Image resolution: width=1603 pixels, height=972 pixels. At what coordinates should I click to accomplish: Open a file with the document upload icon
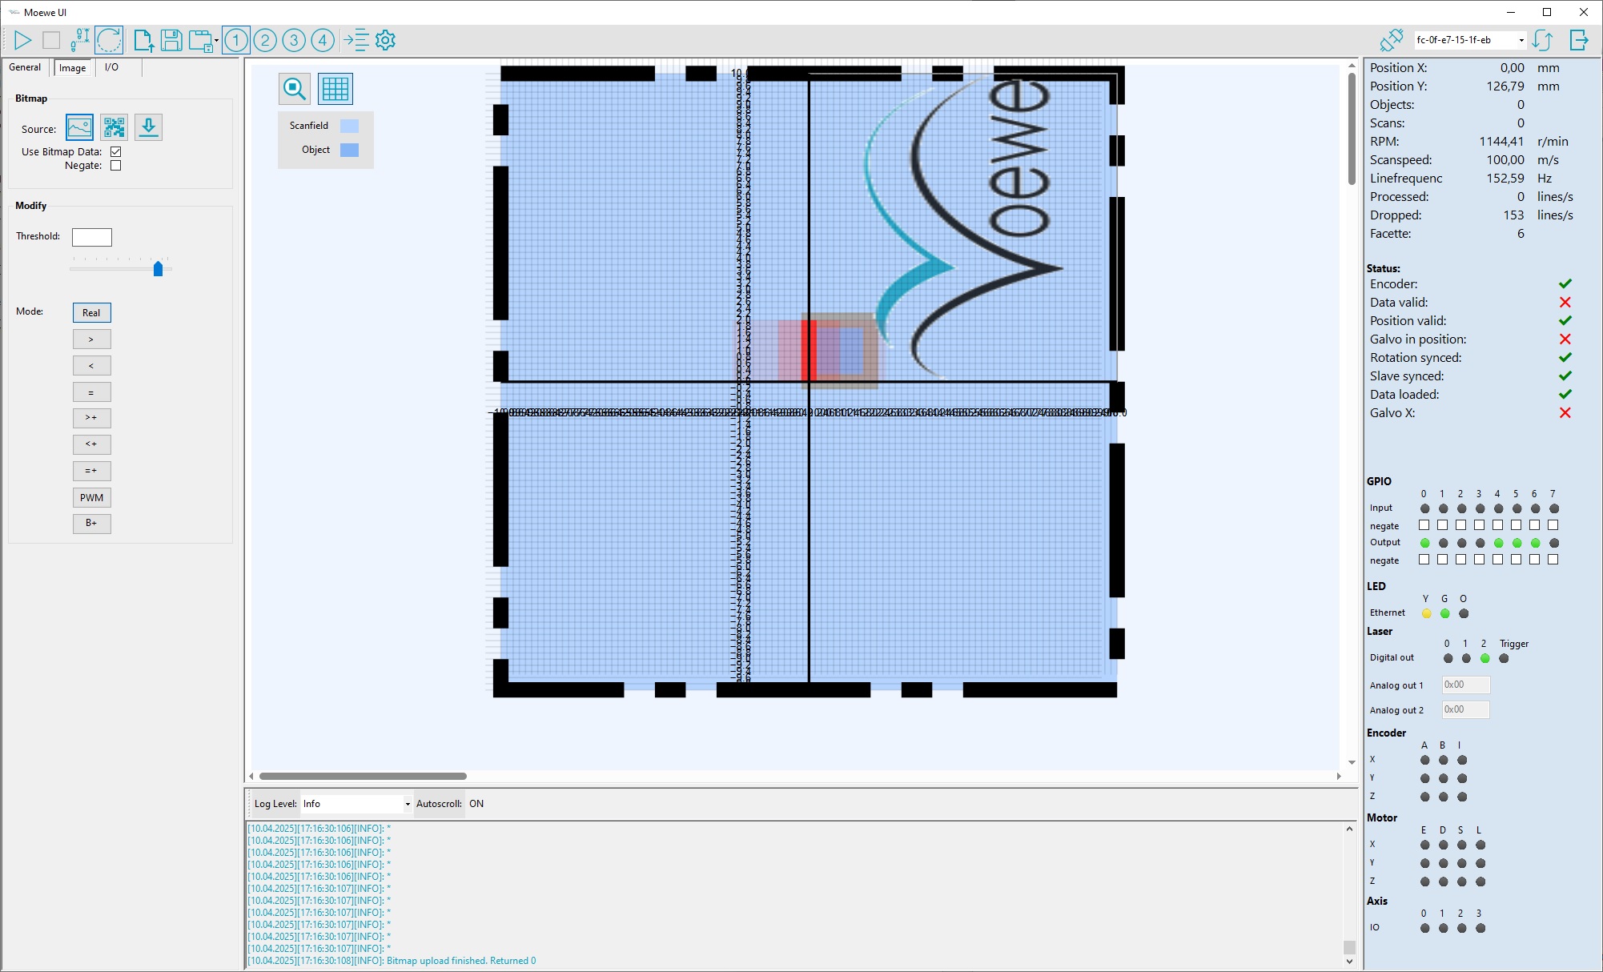coord(143,40)
